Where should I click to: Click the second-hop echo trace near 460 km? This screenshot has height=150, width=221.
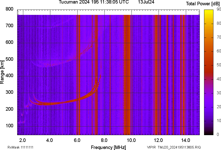(48, 65)
